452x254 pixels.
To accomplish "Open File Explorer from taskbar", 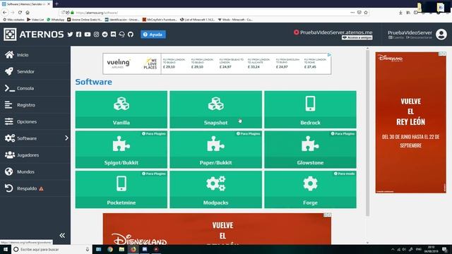I will tap(121, 249).
